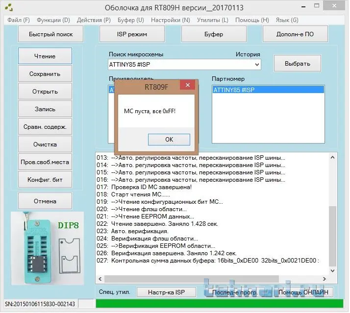
Task: Open the Буфер (U) menu
Action: (130, 20)
